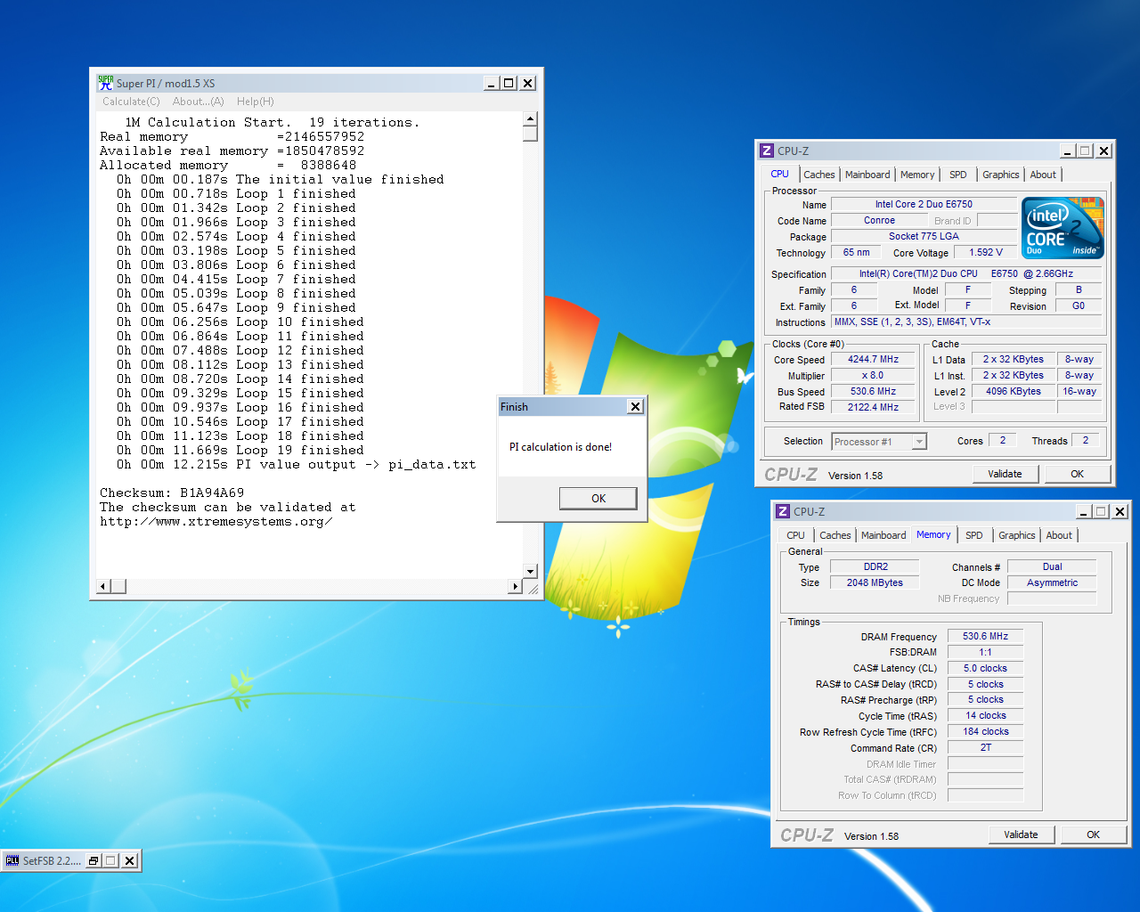Click the memory Size value 2048 MBytes
This screenshot has height=912, width=1140.
[x=875, y=582]
